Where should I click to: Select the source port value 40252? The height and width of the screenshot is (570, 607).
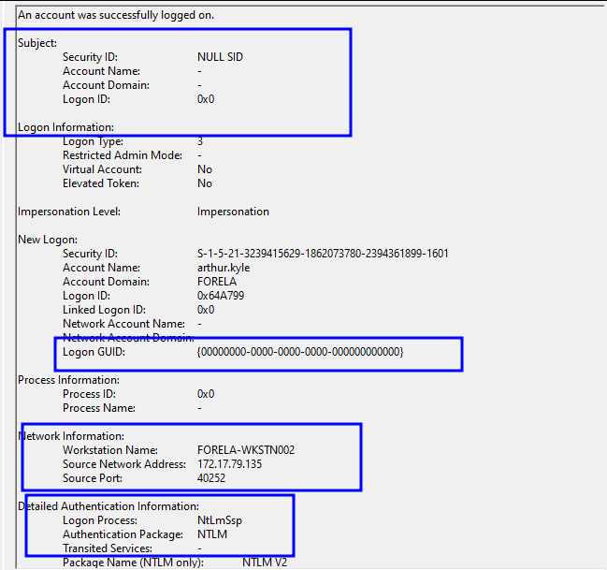point(211,478)
